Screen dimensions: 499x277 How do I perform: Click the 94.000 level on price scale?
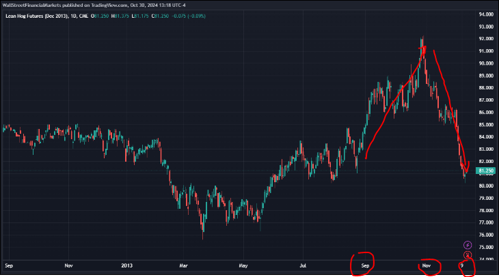tap(486, 14)
